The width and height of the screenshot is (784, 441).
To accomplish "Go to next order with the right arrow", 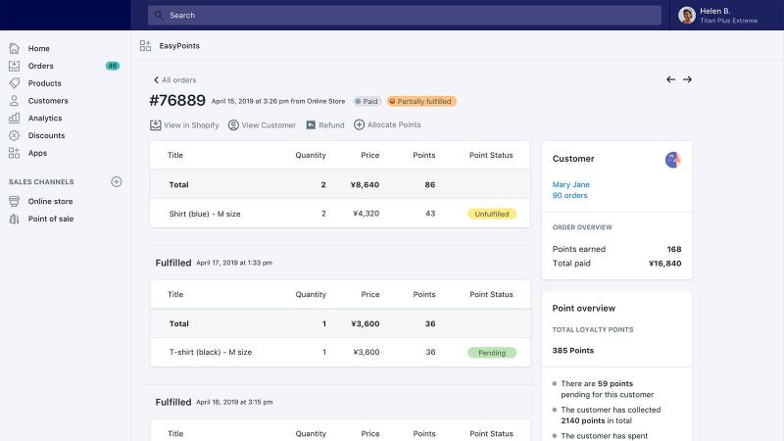I will (x=688, y=79).
